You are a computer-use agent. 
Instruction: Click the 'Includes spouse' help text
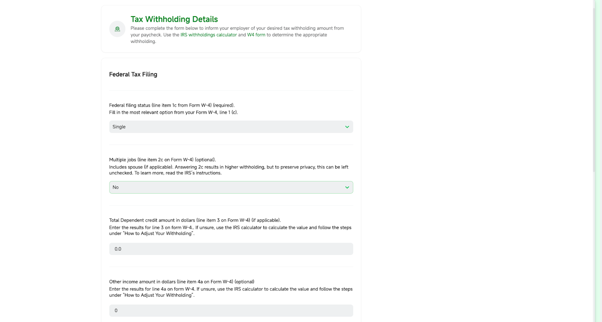(229, 170)
